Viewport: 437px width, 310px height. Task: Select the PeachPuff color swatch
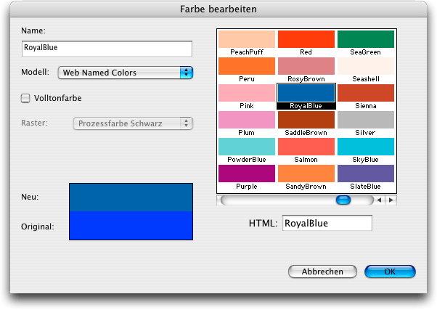pyautogui.click(x=247, y=39)
